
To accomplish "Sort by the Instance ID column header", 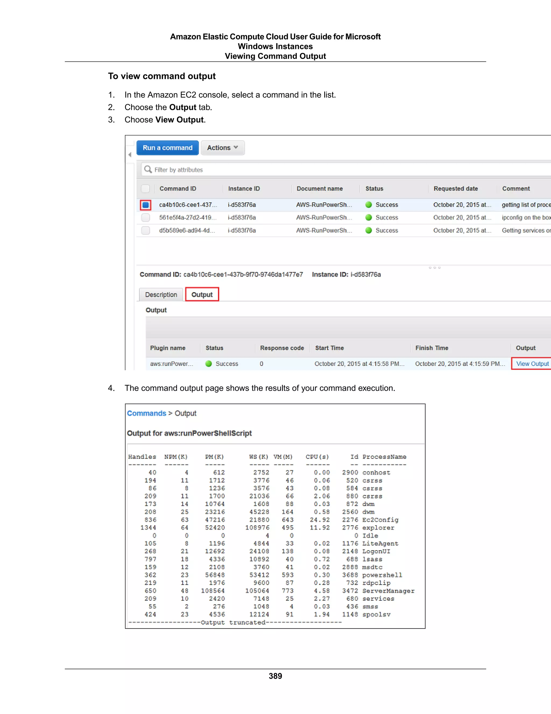I will (244, 189).
